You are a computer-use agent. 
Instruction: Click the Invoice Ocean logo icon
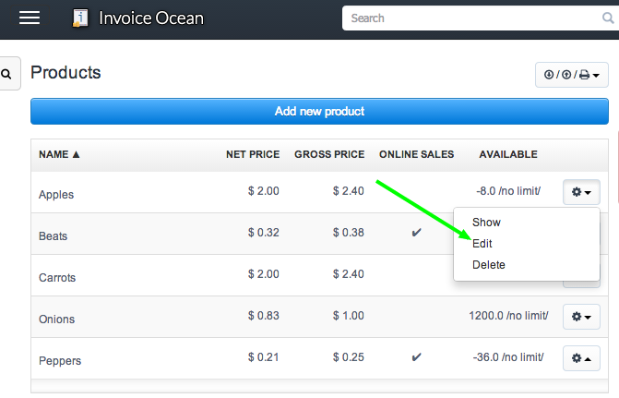click(x=81, y=18)
